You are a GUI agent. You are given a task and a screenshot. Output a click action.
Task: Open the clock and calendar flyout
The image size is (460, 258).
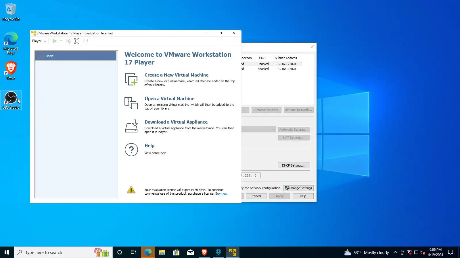pos(435,252)
